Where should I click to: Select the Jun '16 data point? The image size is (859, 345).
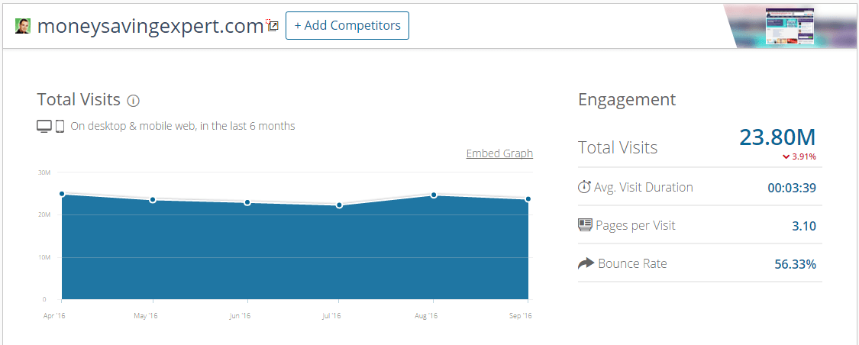pyautogui.click(x=247, y=202)
